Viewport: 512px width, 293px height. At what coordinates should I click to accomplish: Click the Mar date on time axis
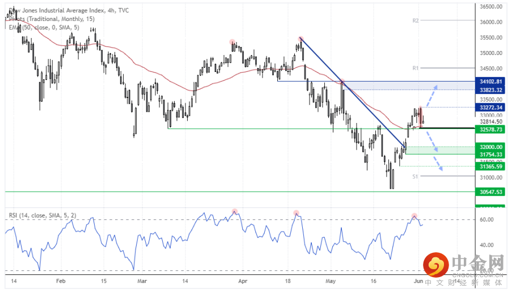(x=142, y=281)
